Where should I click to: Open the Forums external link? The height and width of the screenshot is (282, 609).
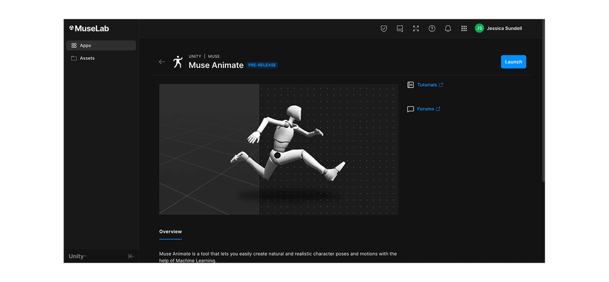click(428, 109)
